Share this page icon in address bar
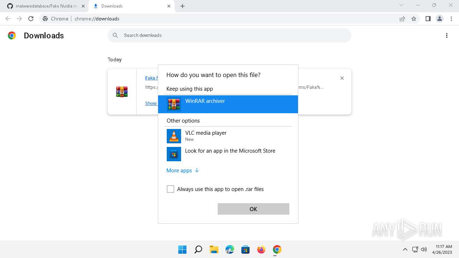Screen dimensions: 459x258 tap(402, 19)
